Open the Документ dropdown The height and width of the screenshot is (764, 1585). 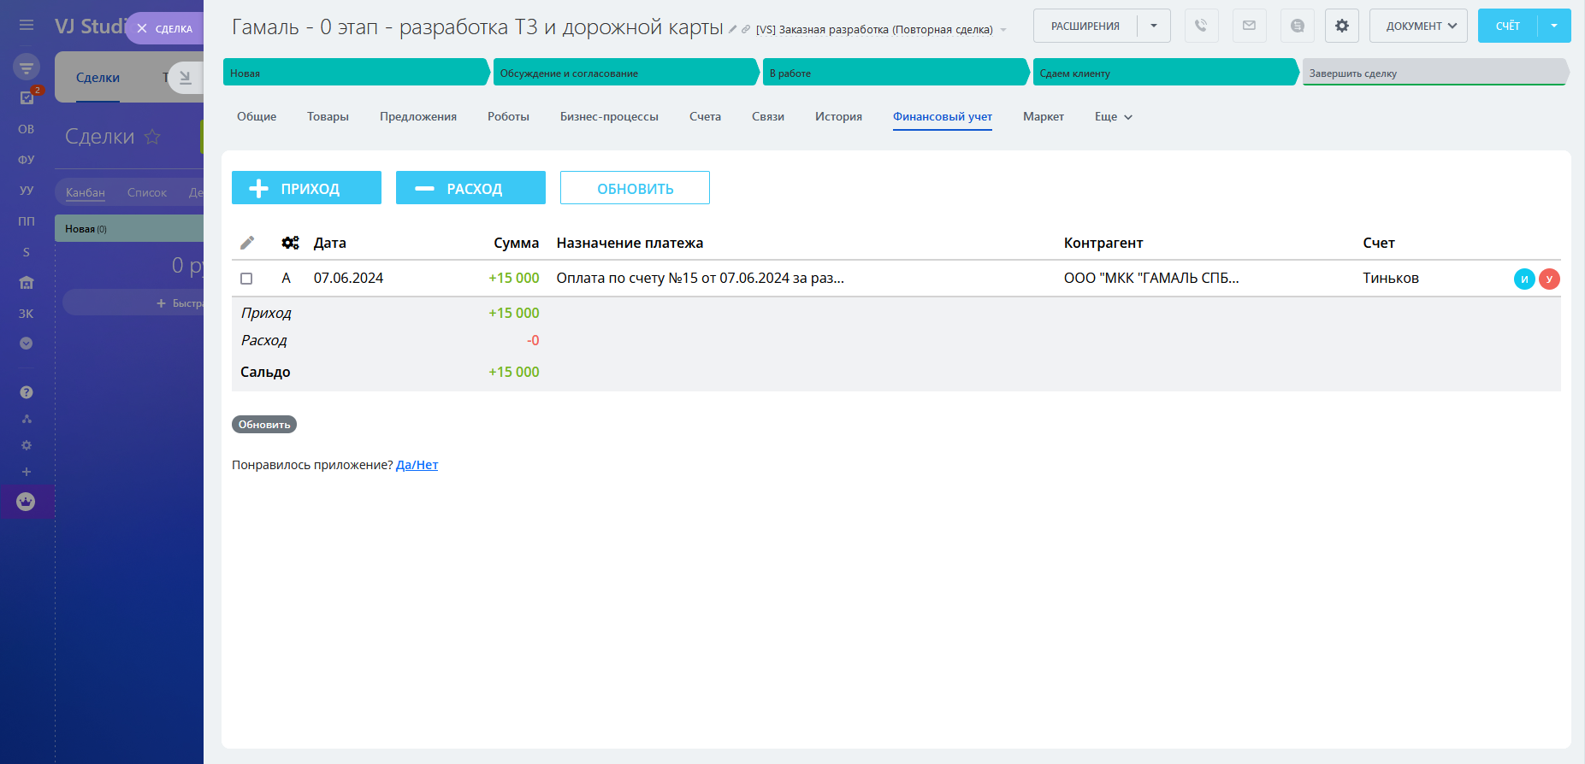pos(1417,26)
